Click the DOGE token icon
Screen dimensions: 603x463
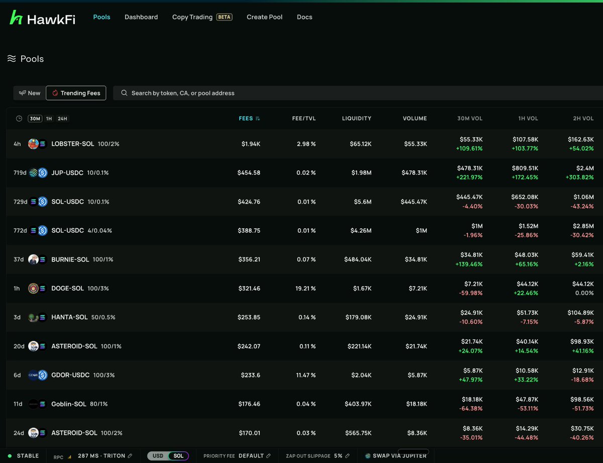[33, 289]
